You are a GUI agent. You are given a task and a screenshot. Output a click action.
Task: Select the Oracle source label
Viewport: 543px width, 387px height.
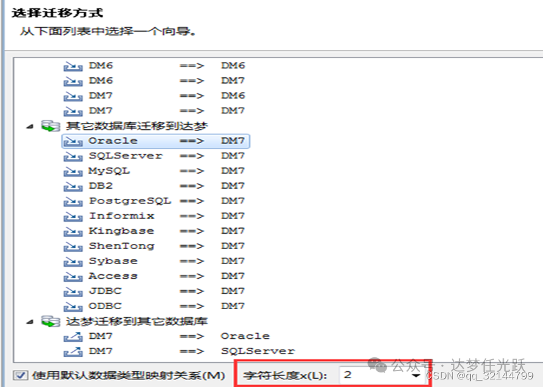113,141
